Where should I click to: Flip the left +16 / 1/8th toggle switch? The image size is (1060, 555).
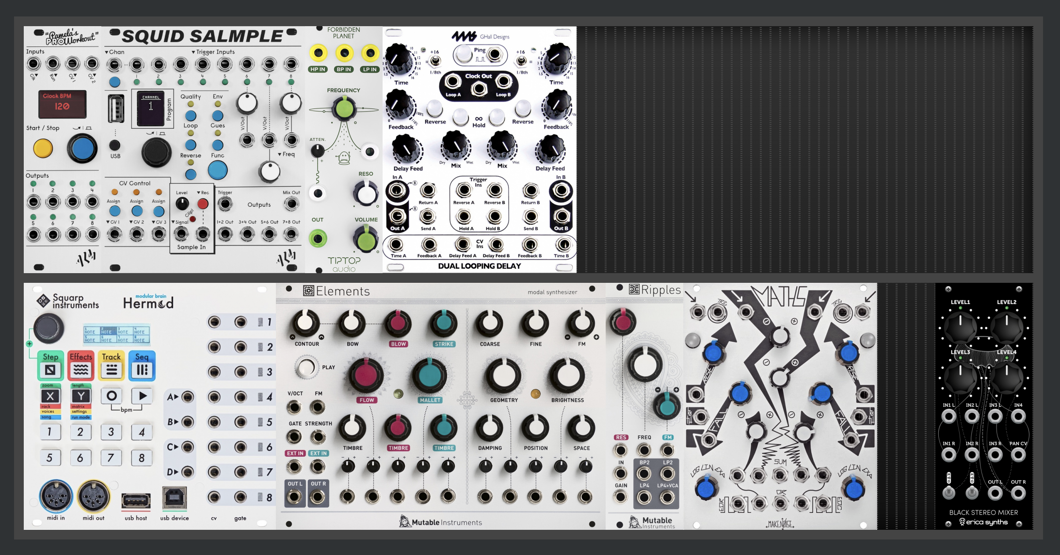click(435, 61)
